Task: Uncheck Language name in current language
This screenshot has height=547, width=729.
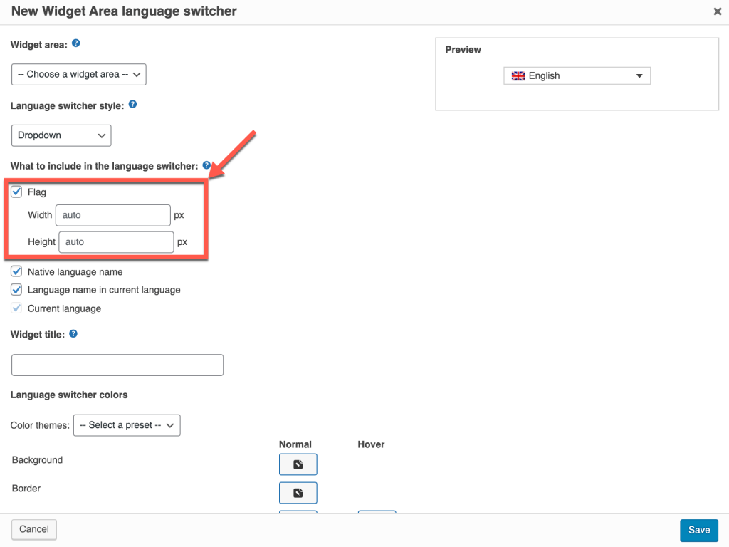Action: 16,290
